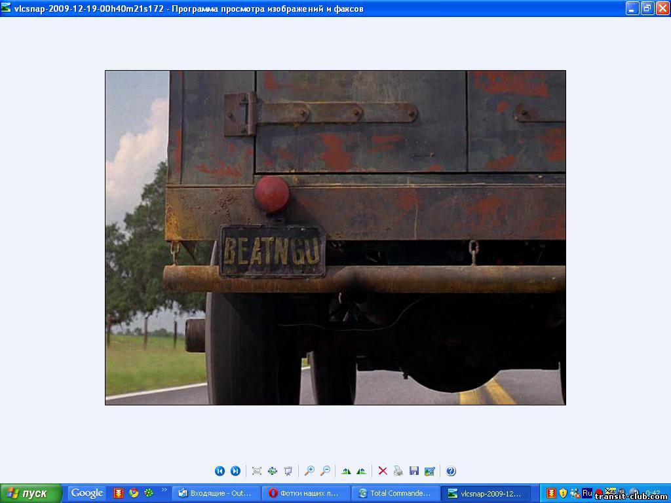Delete the image with the red X
The height and width of the screenshot is (503, 671).
tap(383, 471)
